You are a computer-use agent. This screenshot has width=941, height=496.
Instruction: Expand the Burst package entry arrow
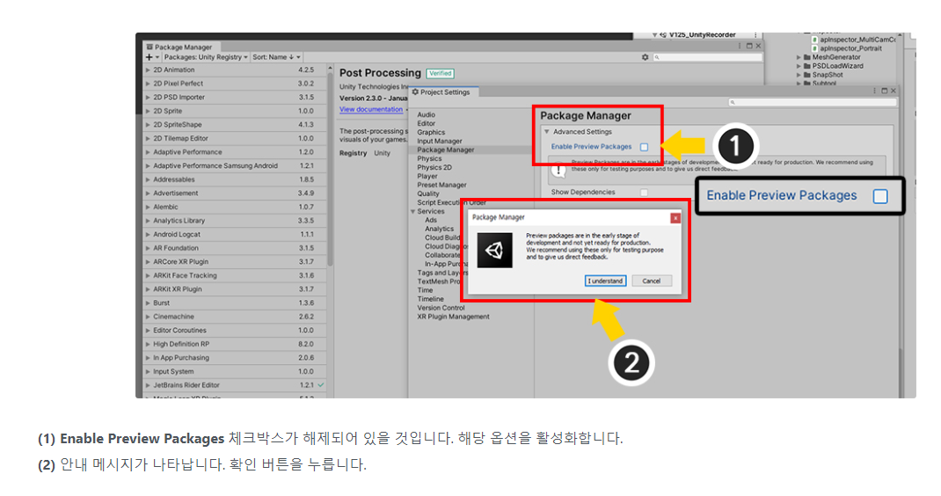tap(149, 303)
